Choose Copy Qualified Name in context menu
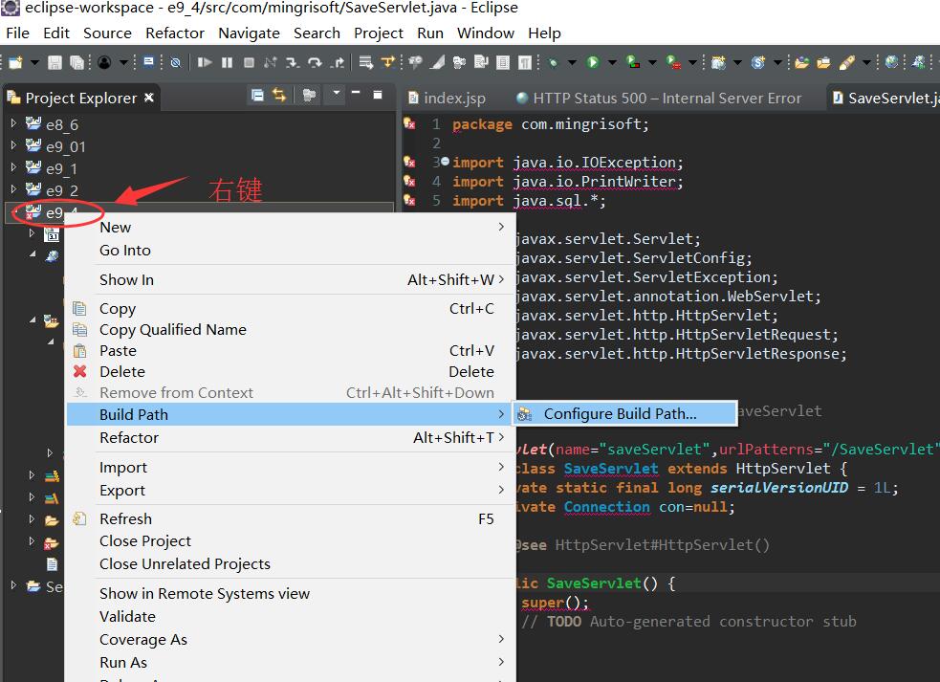The image size is (940, 682). [289, 329]
